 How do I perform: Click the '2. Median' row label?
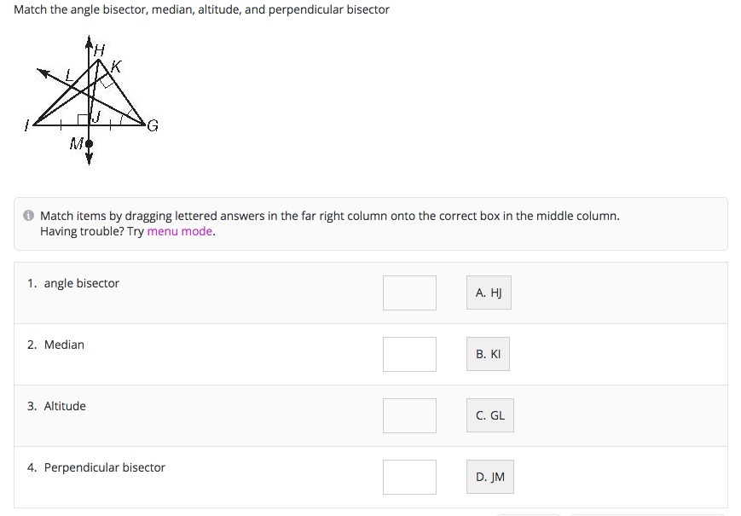56,345
